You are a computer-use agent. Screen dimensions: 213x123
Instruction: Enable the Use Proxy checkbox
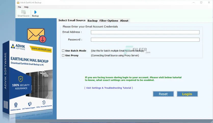(x=63, y=55)
